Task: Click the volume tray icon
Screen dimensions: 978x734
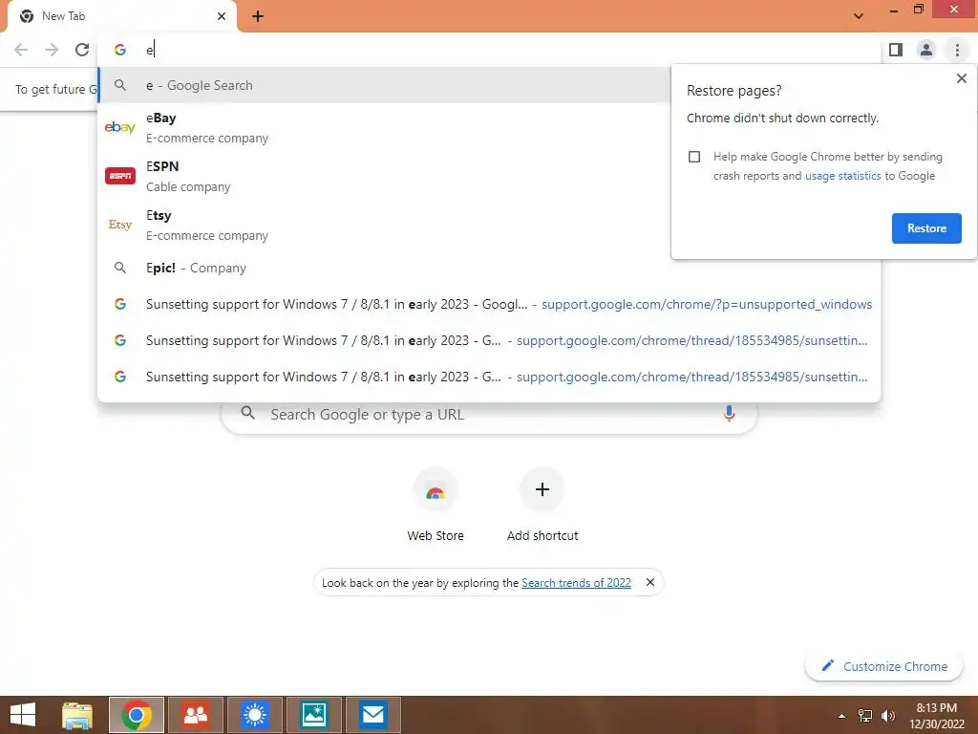Action: (887, 716)
